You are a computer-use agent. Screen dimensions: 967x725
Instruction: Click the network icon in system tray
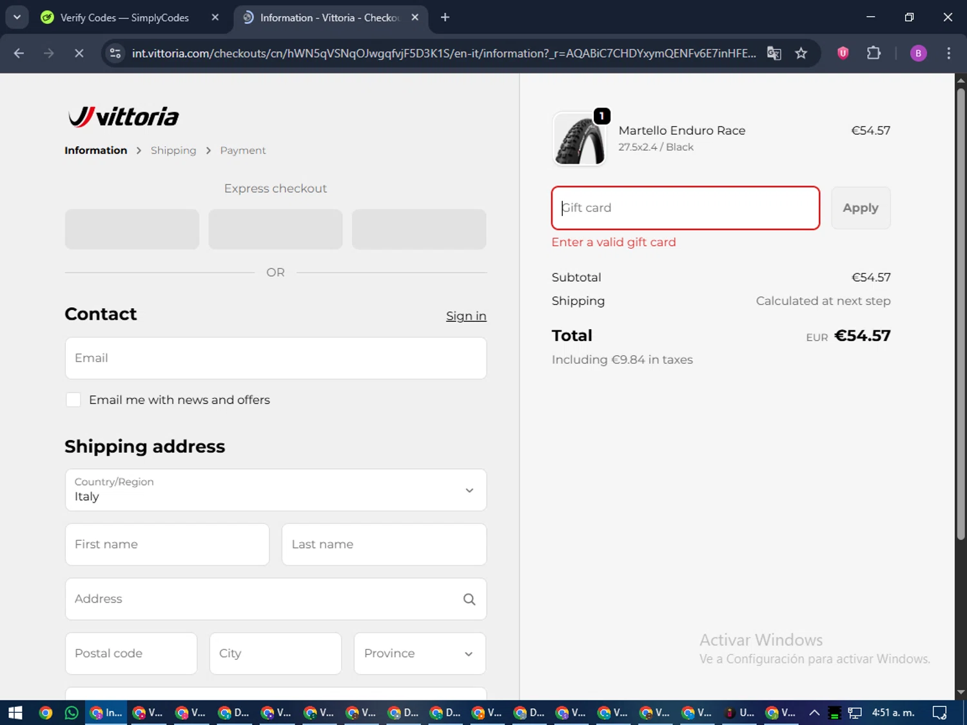click(x=855, y=713)
